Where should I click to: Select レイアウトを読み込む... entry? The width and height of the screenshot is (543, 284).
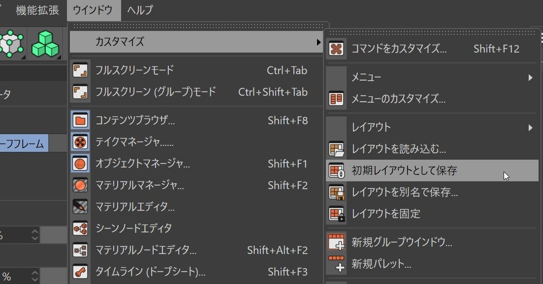[432, 149]
